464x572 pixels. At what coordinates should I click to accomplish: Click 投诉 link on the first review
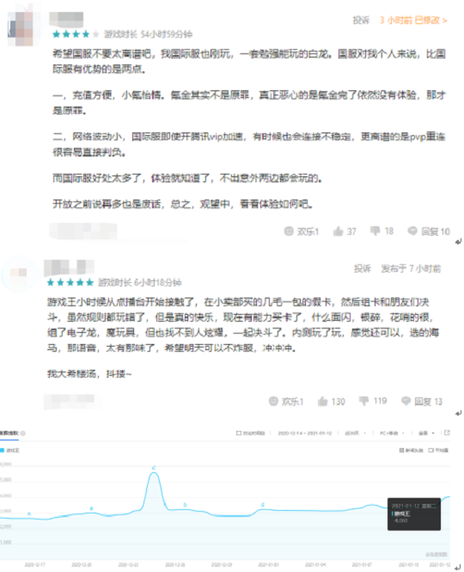[361, 20]
